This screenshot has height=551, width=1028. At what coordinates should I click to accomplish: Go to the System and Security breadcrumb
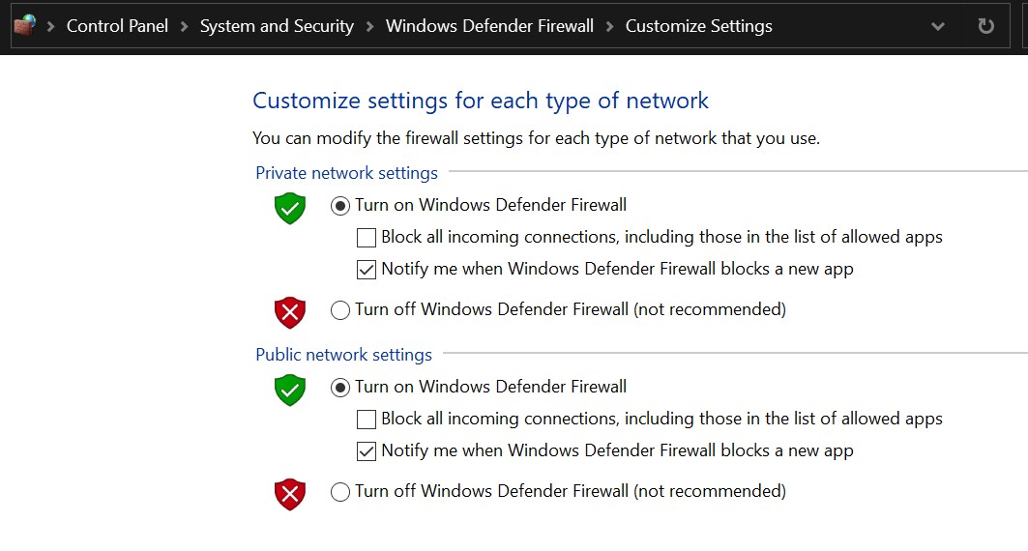coord(277,26)
